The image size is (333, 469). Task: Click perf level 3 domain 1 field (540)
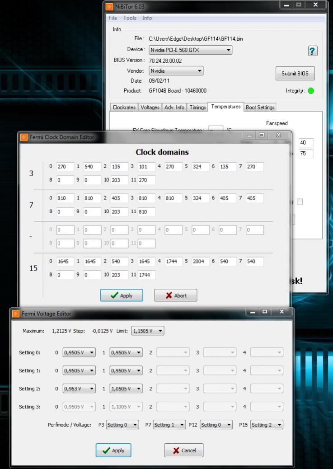pyautogui.click(x=92, y=167)
